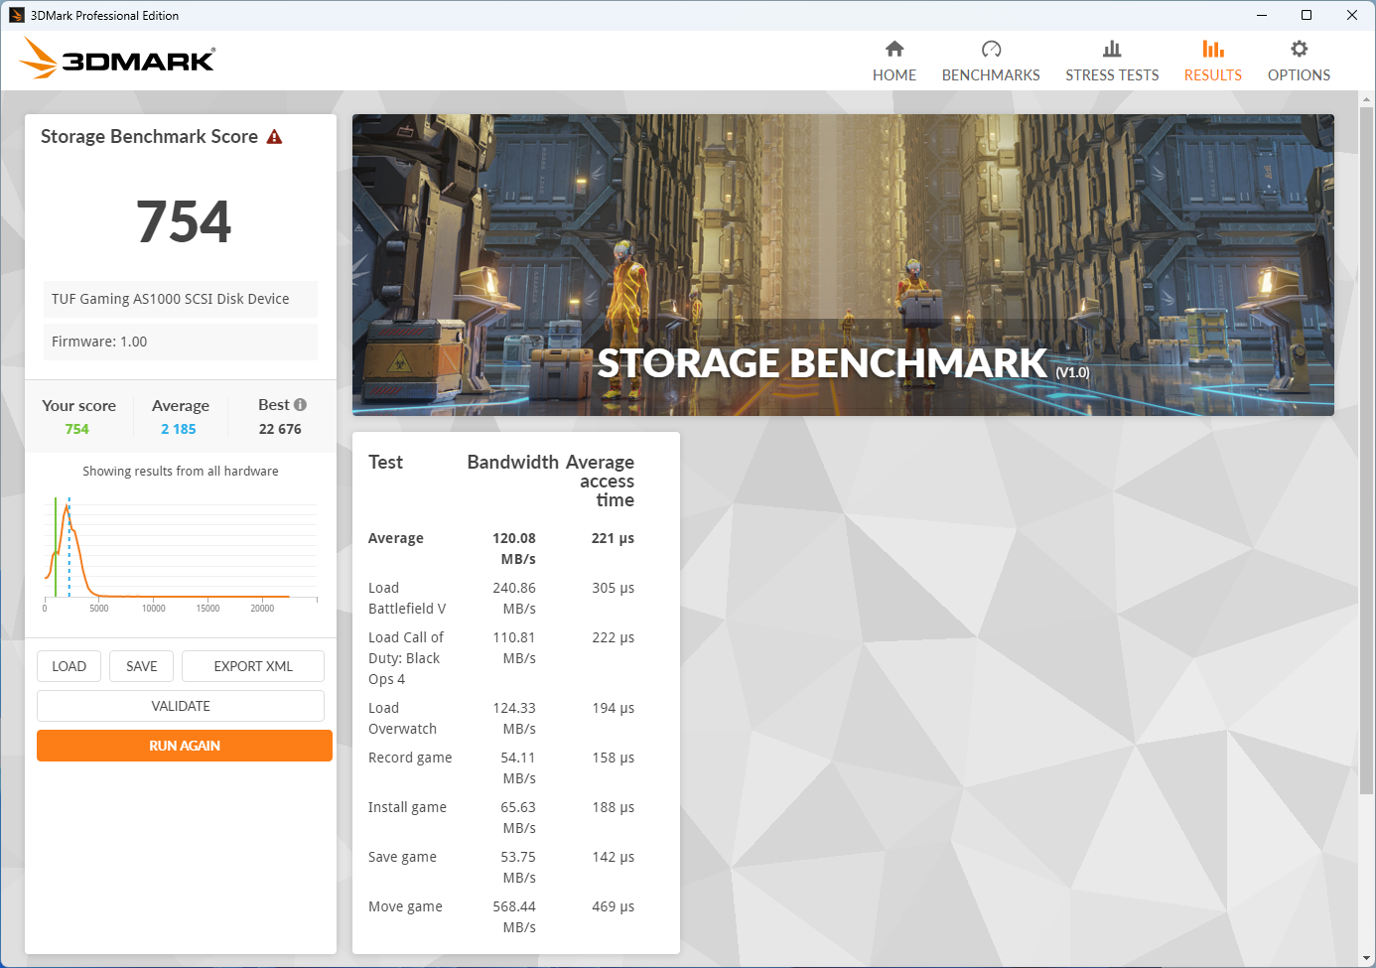Click the Storage Benchmark Score heading
This screenshot has width=1376, height=968.
pos(149,137)
